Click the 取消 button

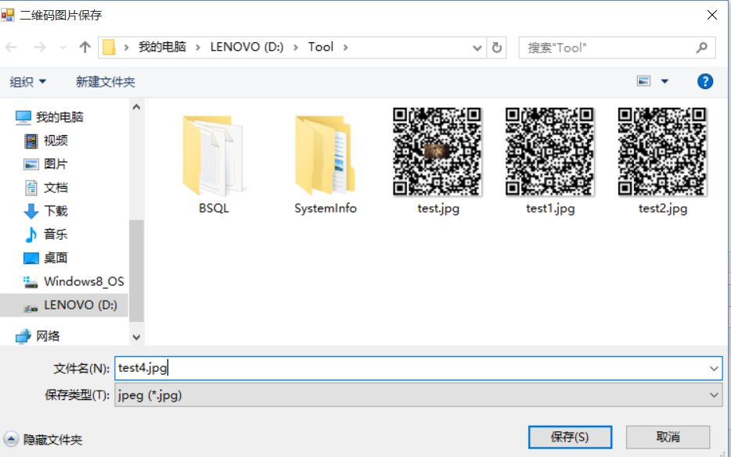[x=668, y=437]
